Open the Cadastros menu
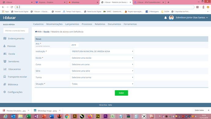 pos(38,24)
